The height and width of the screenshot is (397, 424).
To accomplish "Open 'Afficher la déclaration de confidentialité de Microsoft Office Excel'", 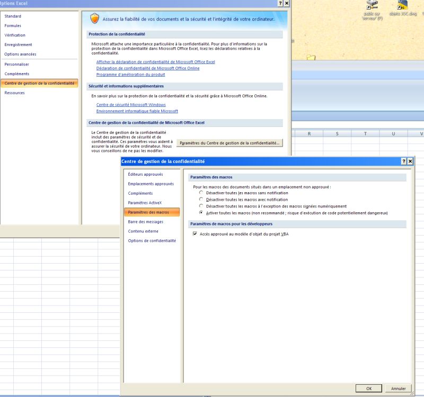I will coord(155,62).
